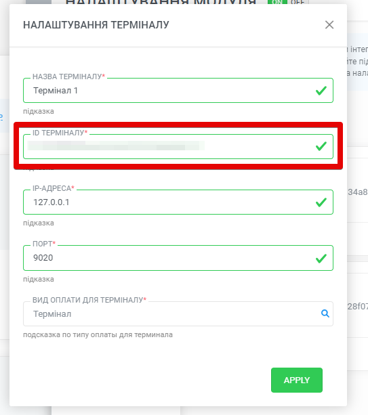The image size is (368, 415).
Task: Click the Порт field showing 9020
Action: tap(178, 258)
